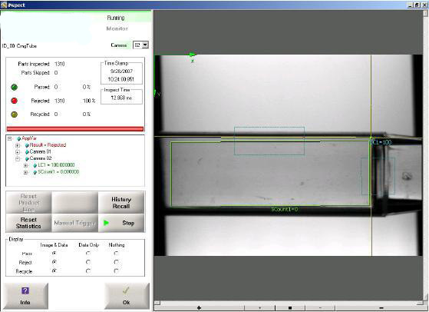Viewport: 429px width, 312px height.
Task: Select Data Only for Reject
Action: tap(88, 262)
